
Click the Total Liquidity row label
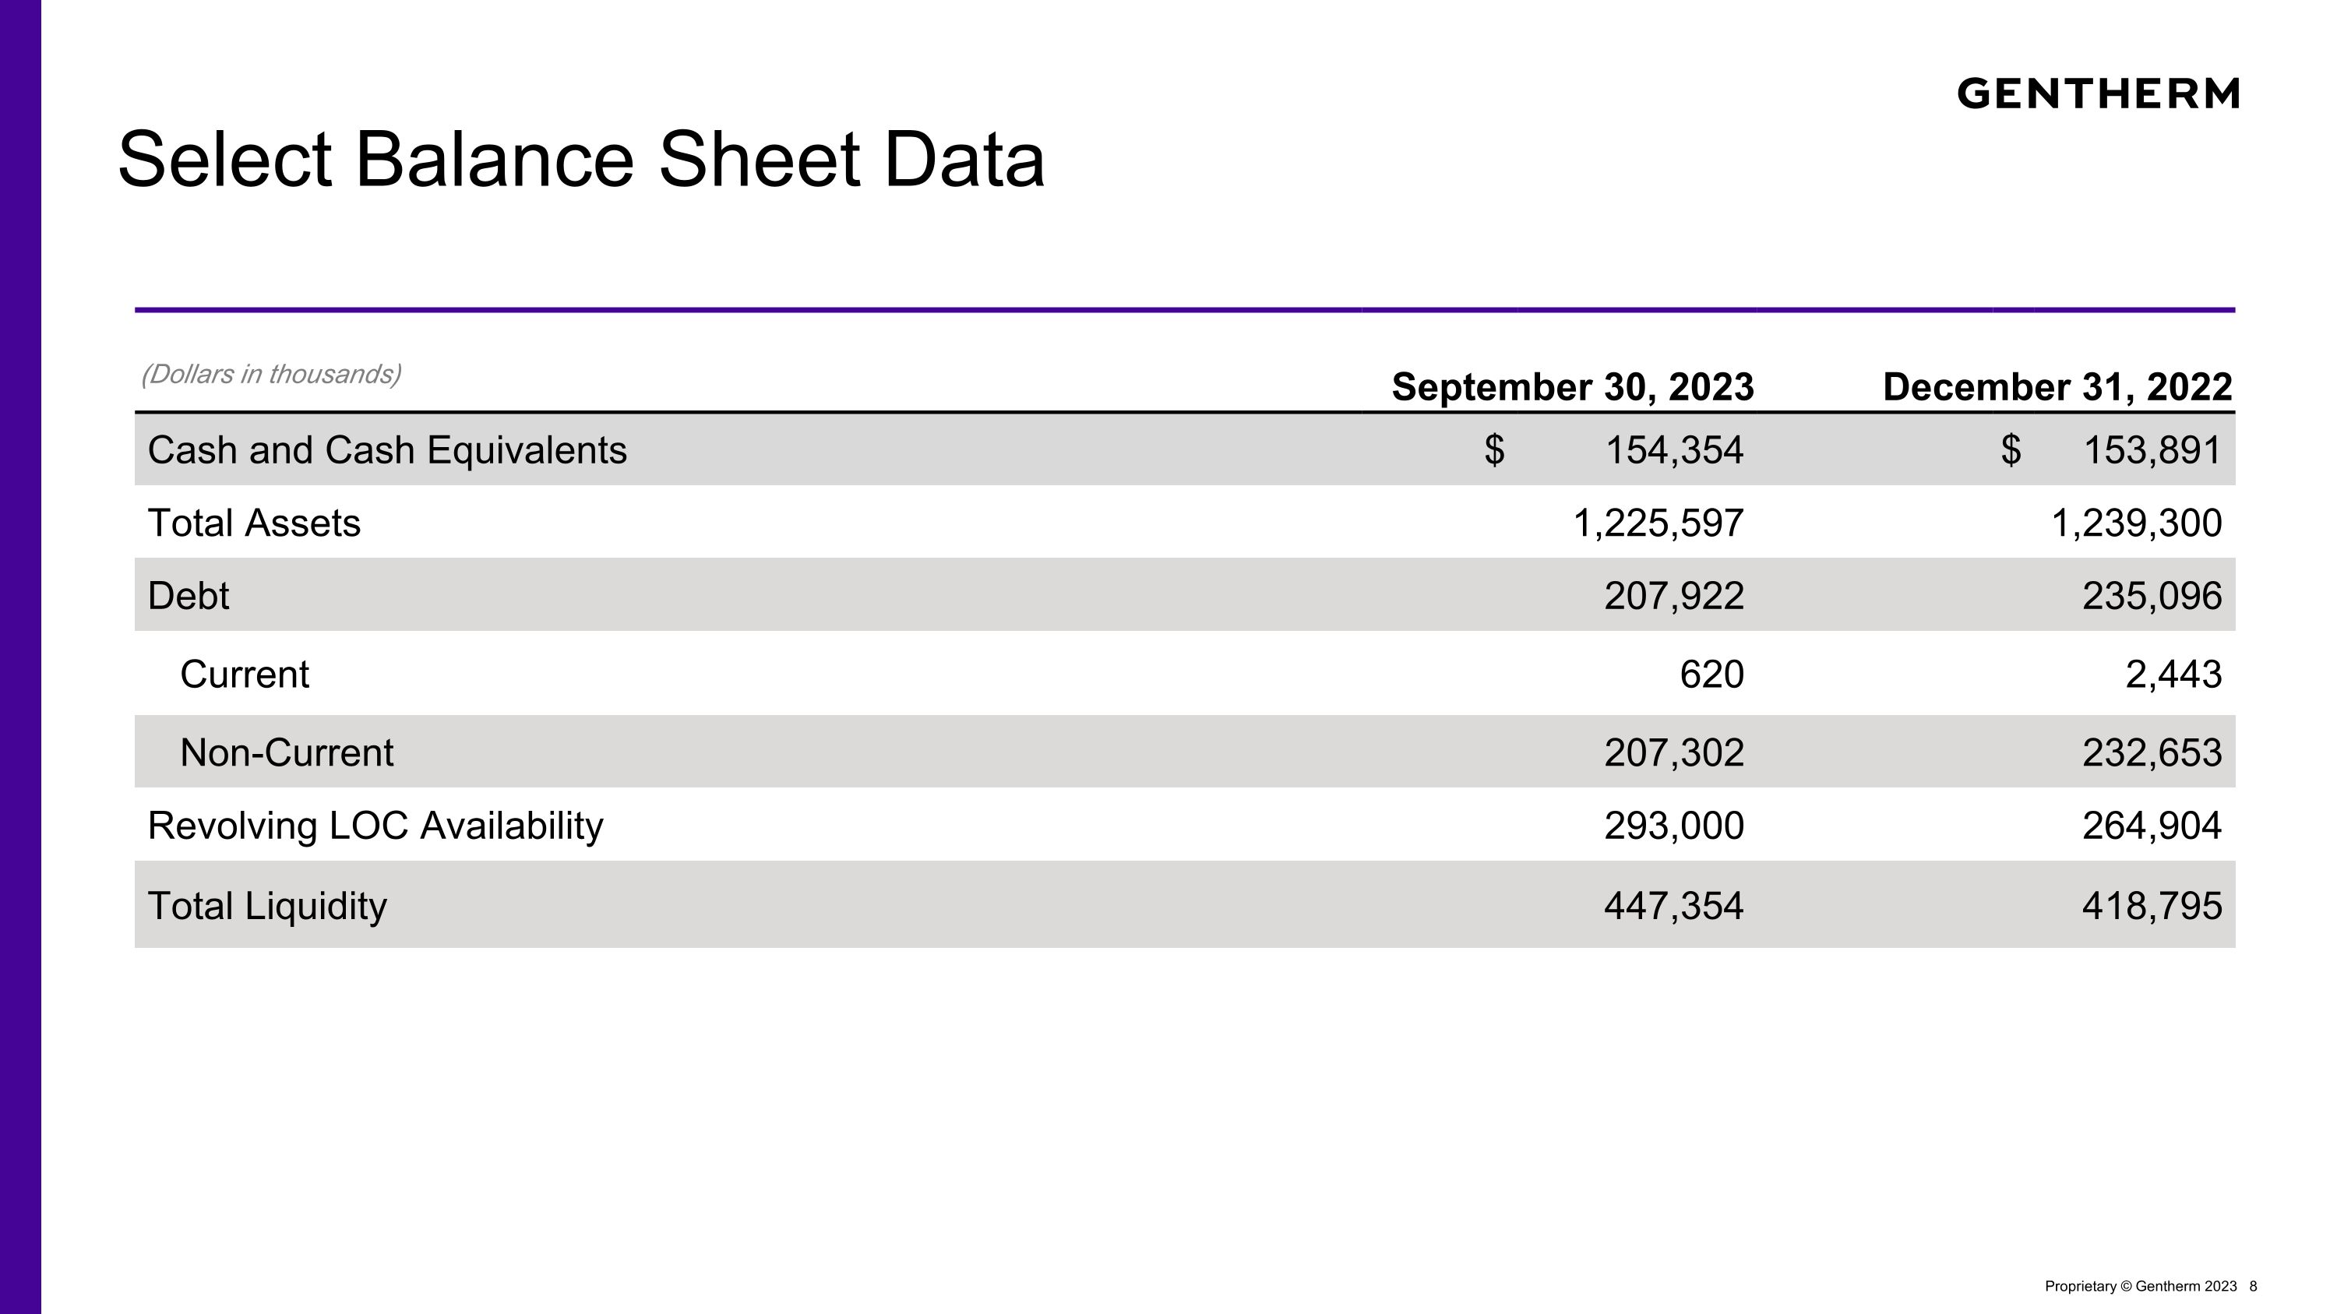[266, 906]
